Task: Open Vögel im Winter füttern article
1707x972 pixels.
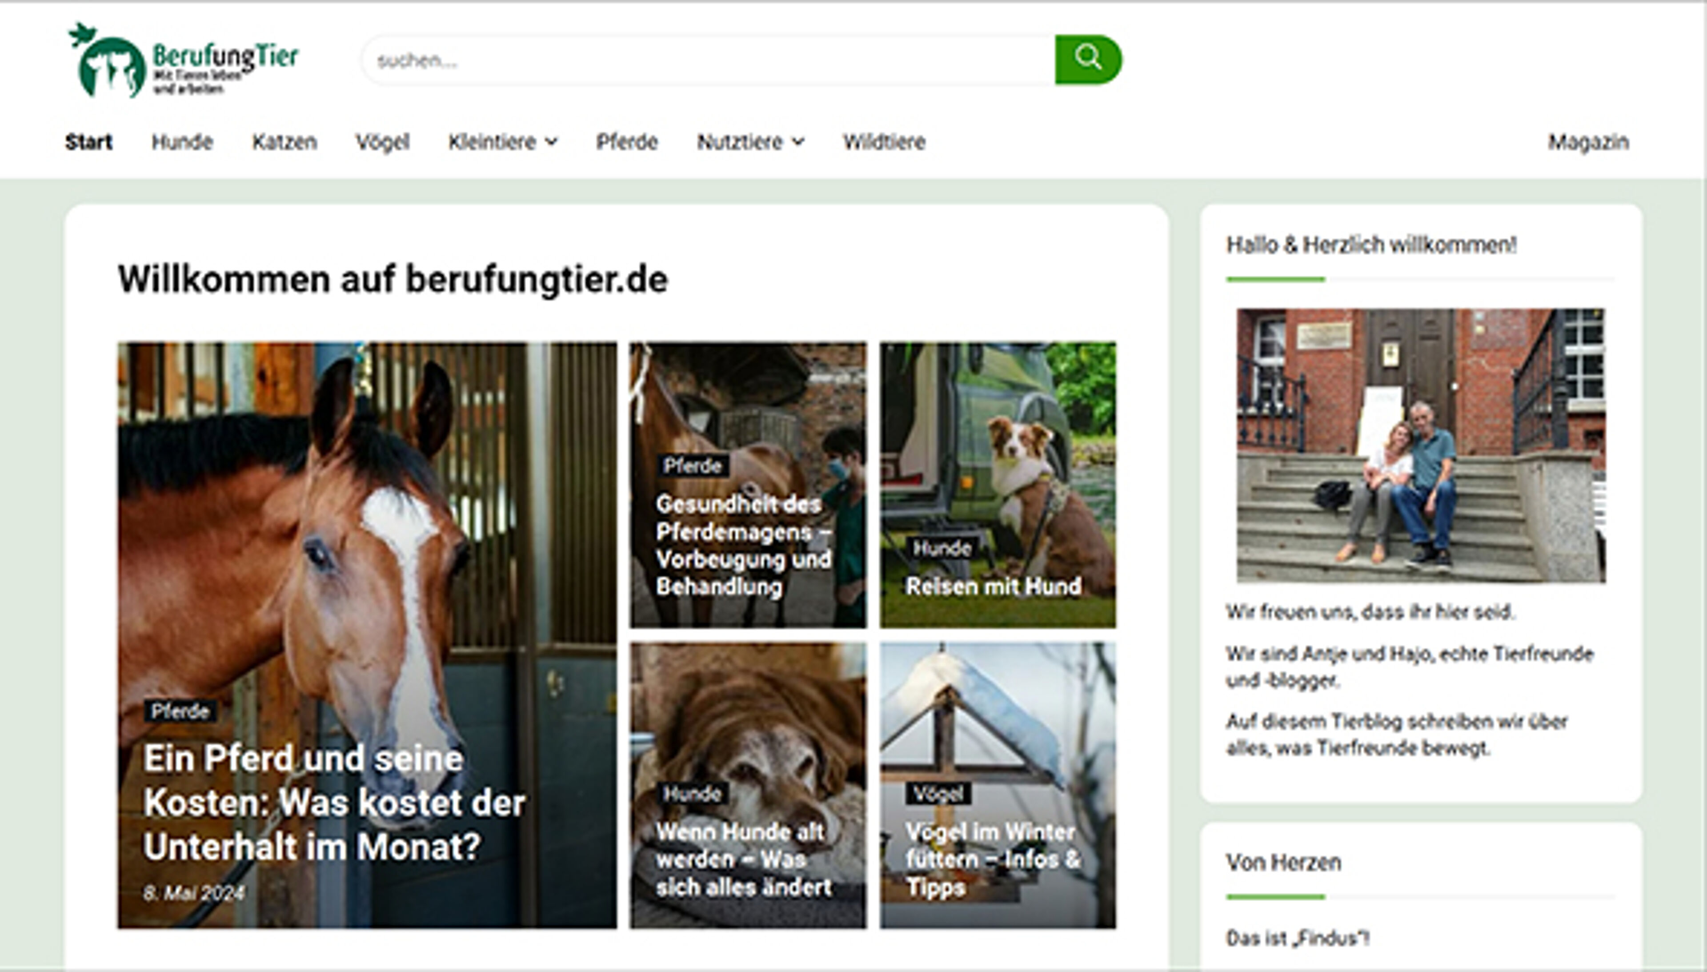Action: pyautogui.click(x=992, y=860)
